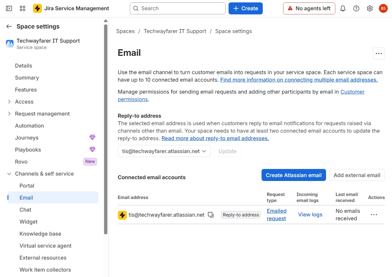This screenshot has height=277, width=392.
Task: Open actions menu for the connected email row
Action: [x=374, y=215]
